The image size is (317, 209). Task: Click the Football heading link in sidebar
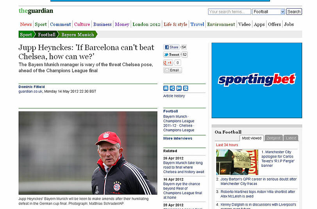click(171, 111)
